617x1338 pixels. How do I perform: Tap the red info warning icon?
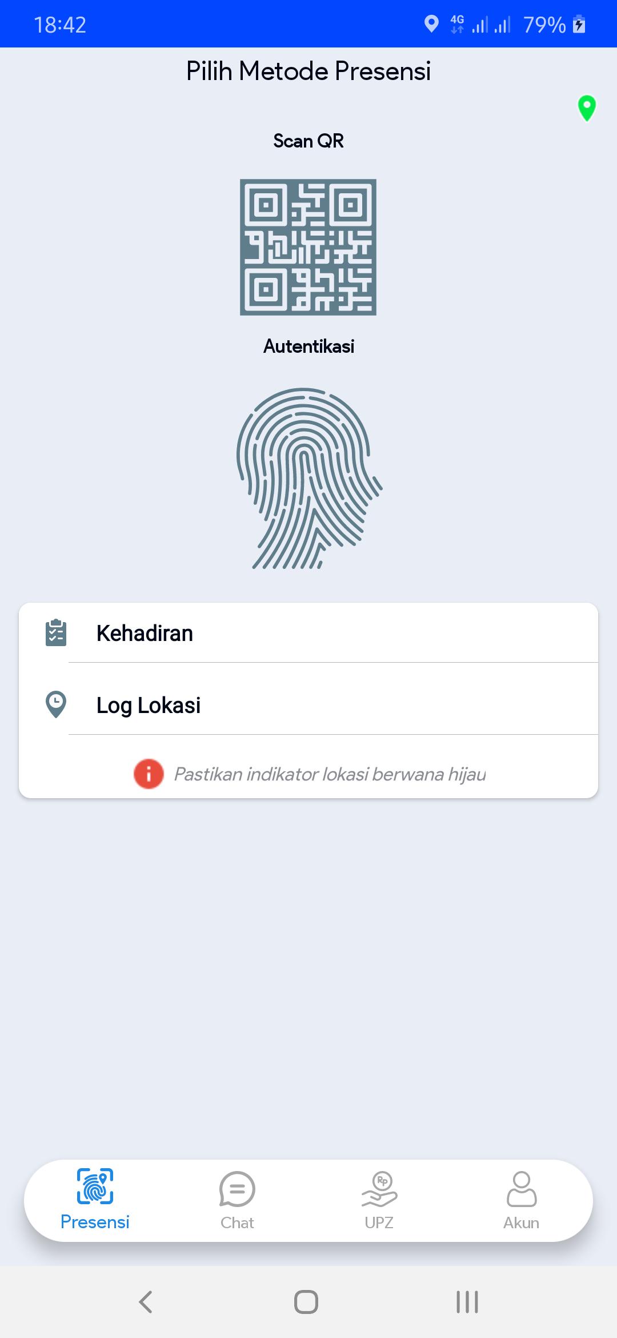149,774
